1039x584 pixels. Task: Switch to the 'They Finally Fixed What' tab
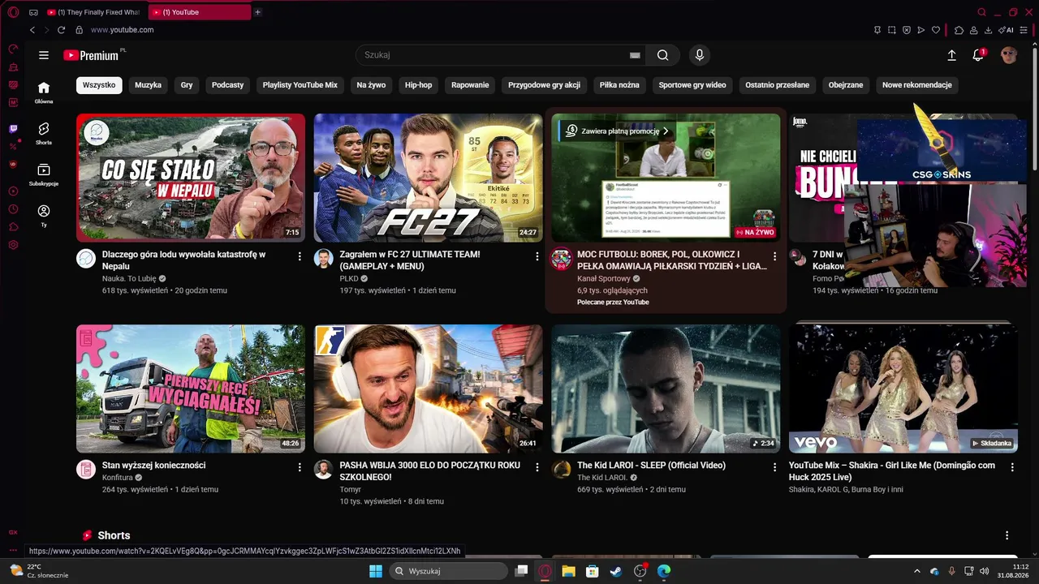93,12
